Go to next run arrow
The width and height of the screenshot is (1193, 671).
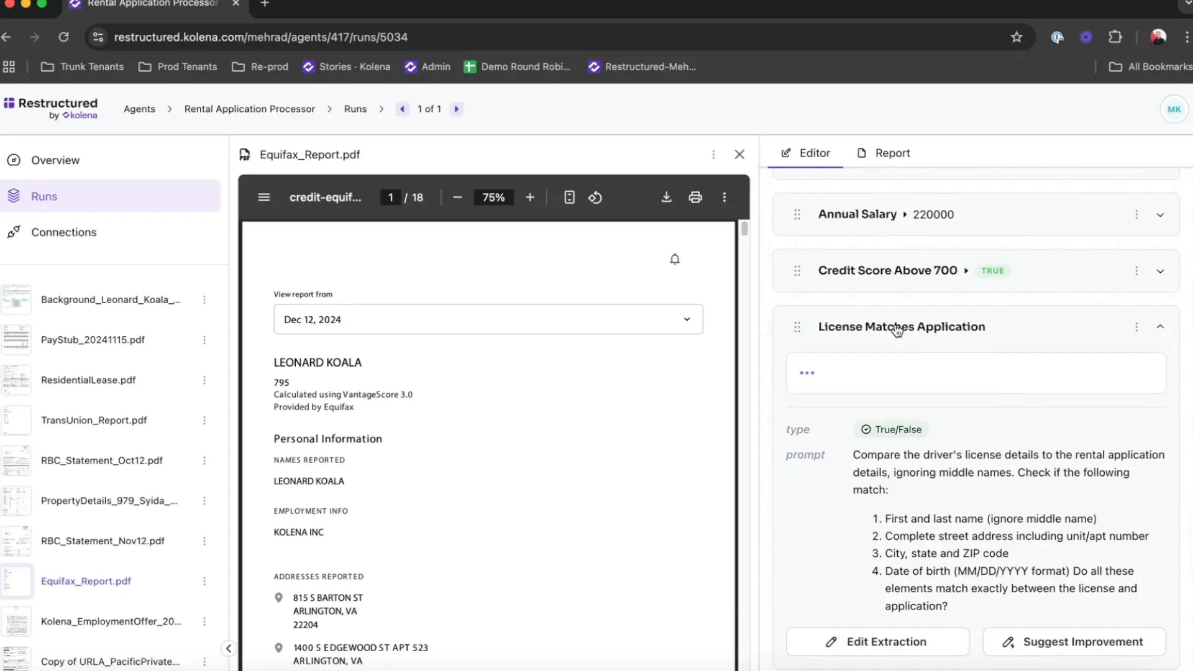[x=457, y=109]
